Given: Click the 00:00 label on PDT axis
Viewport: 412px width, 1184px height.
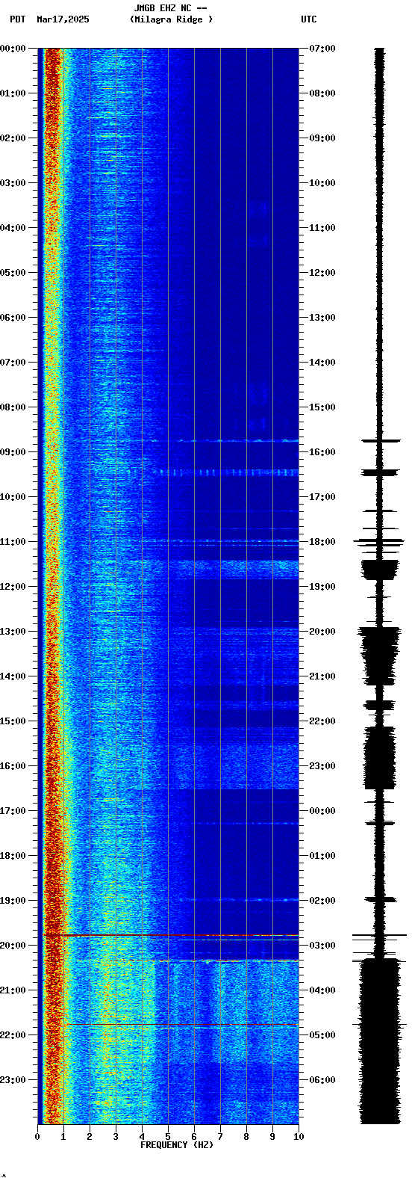Looking at the screenshot, I should [x=13, y=49].
